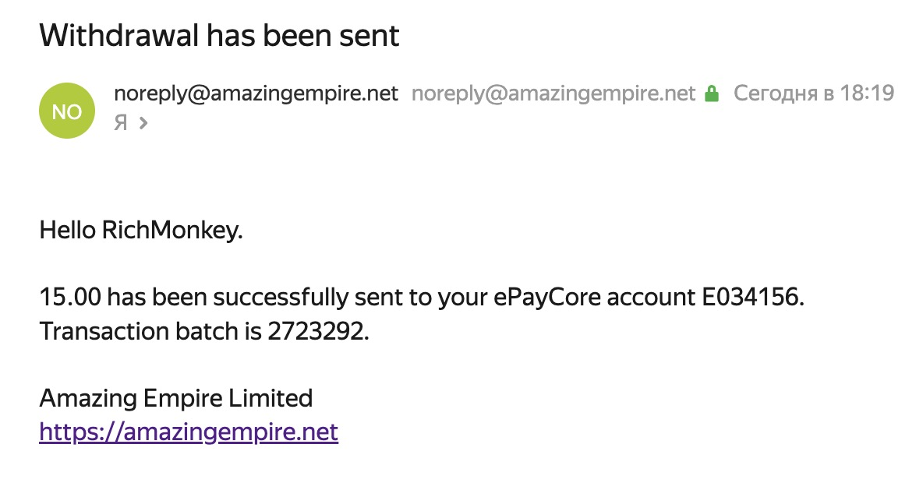Open the https://amazingempire.net link
Image resolution: width=923 pixels, height=483 pixels.
pos(189,432)
